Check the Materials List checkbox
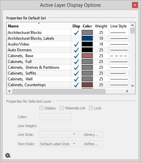The width and height of the screenshot is (141, 162). point(61,108)
